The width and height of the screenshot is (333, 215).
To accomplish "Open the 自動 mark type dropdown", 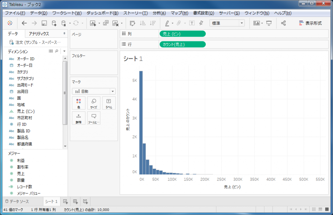I will [93, 91].
